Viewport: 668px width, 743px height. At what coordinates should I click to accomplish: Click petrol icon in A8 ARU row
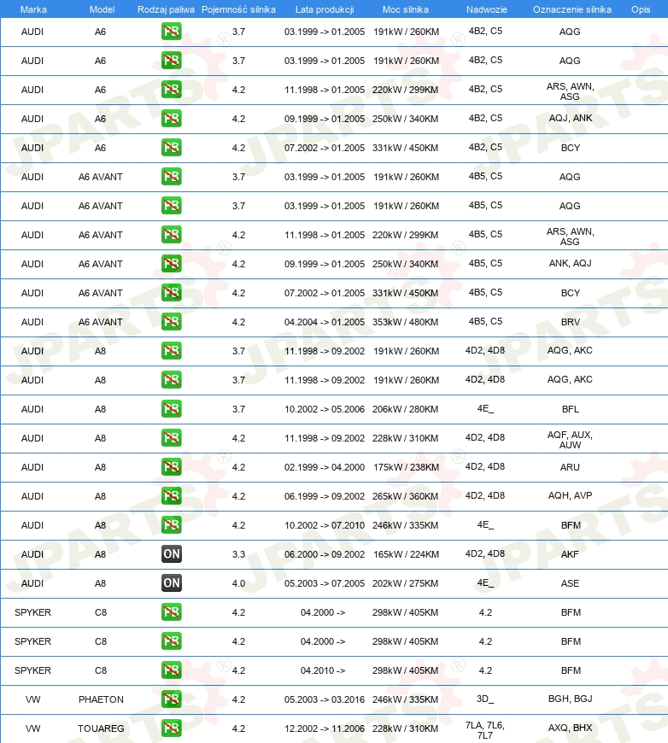click(171, 467)
